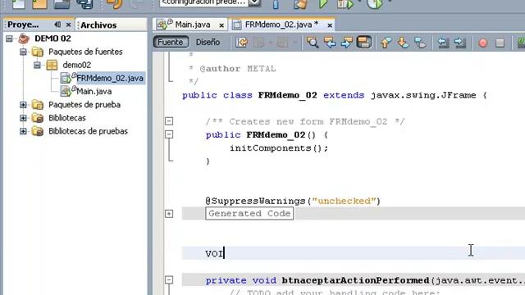Switch to the Archivos tab

click(98, 25)
